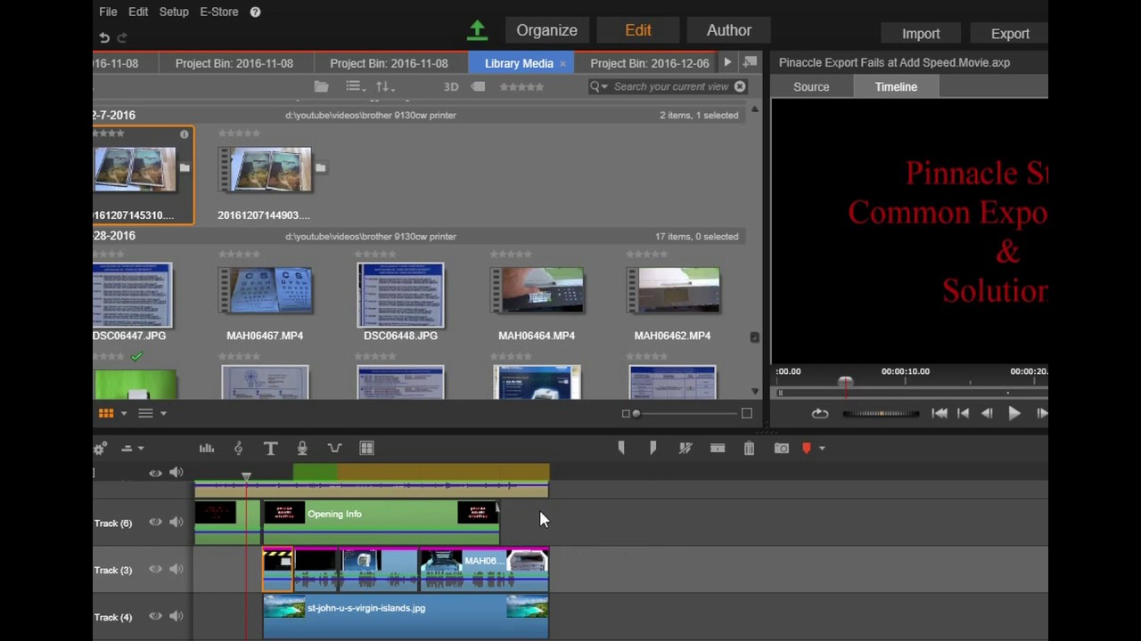The height and width of the screenshot is (641, 1141).
Task: Toggle visibility of Track (6)
Action: 155,522
